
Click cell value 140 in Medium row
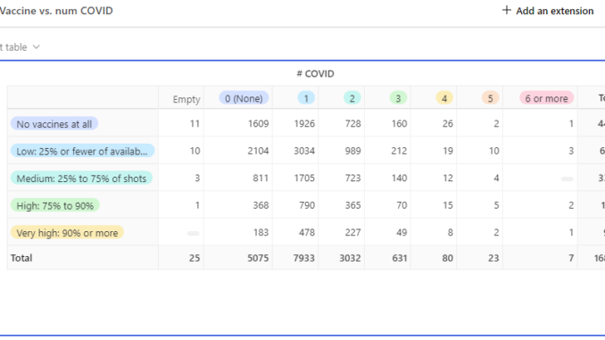click(x=399, y=178)
